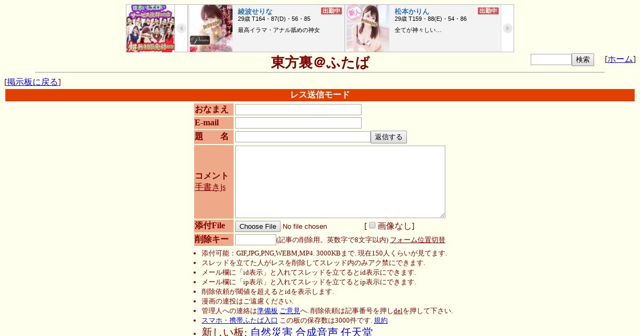Open the 合成音声 board link
Screen dimensions: 640x336
point(317,332)
